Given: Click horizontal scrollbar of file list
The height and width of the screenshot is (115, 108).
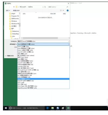Looking at the screenshot, I should tap(40, 38).
